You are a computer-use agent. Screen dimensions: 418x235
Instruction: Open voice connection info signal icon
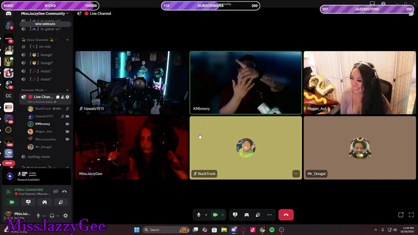8,192
